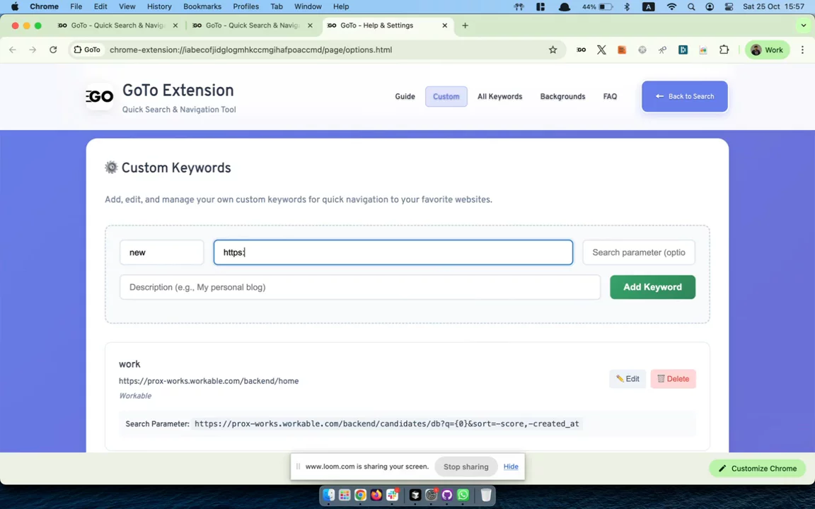
Task: Open the Extensions puzzle-piece menu
Action: pos(724,50)
